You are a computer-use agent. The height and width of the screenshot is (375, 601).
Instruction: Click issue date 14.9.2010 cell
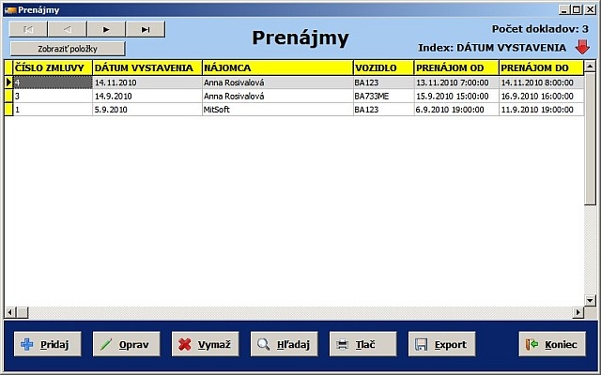pyautogui.click(x=147, y=96)
